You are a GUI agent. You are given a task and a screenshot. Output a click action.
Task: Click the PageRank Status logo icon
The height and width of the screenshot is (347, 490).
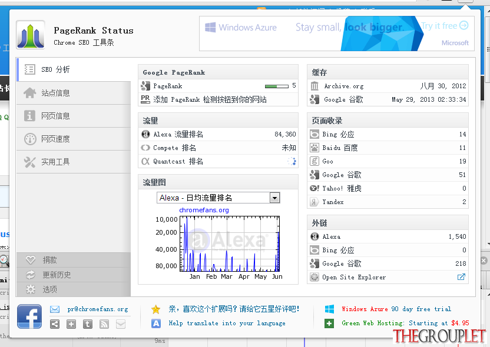tap(30, 35)
